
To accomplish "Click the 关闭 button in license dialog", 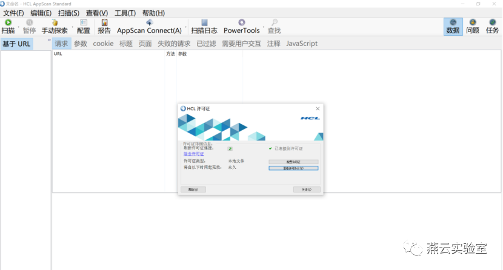I will [307, 189].
